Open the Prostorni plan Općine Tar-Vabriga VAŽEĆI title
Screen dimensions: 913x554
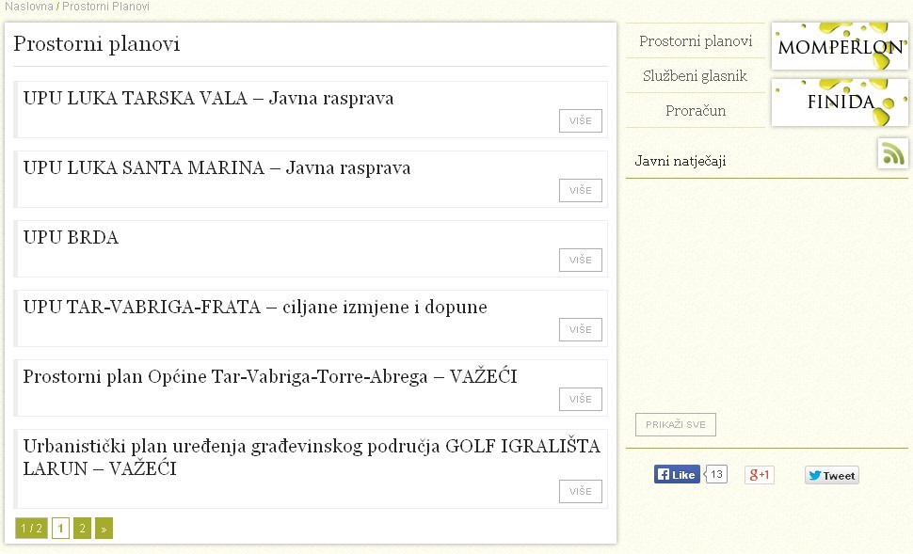[x=270, y=376]
